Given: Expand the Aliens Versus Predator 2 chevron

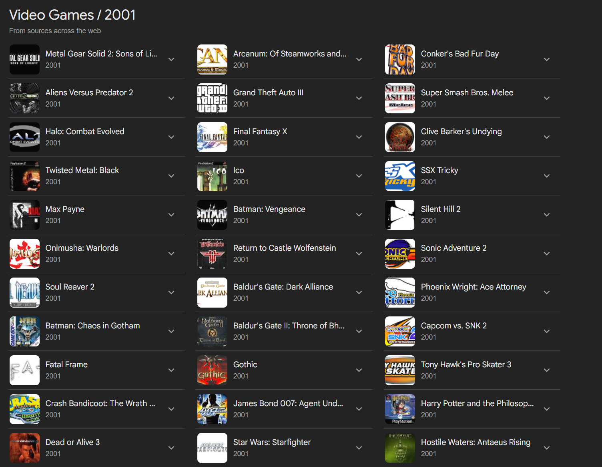Looking at the screenshot, I should (171, 98).
